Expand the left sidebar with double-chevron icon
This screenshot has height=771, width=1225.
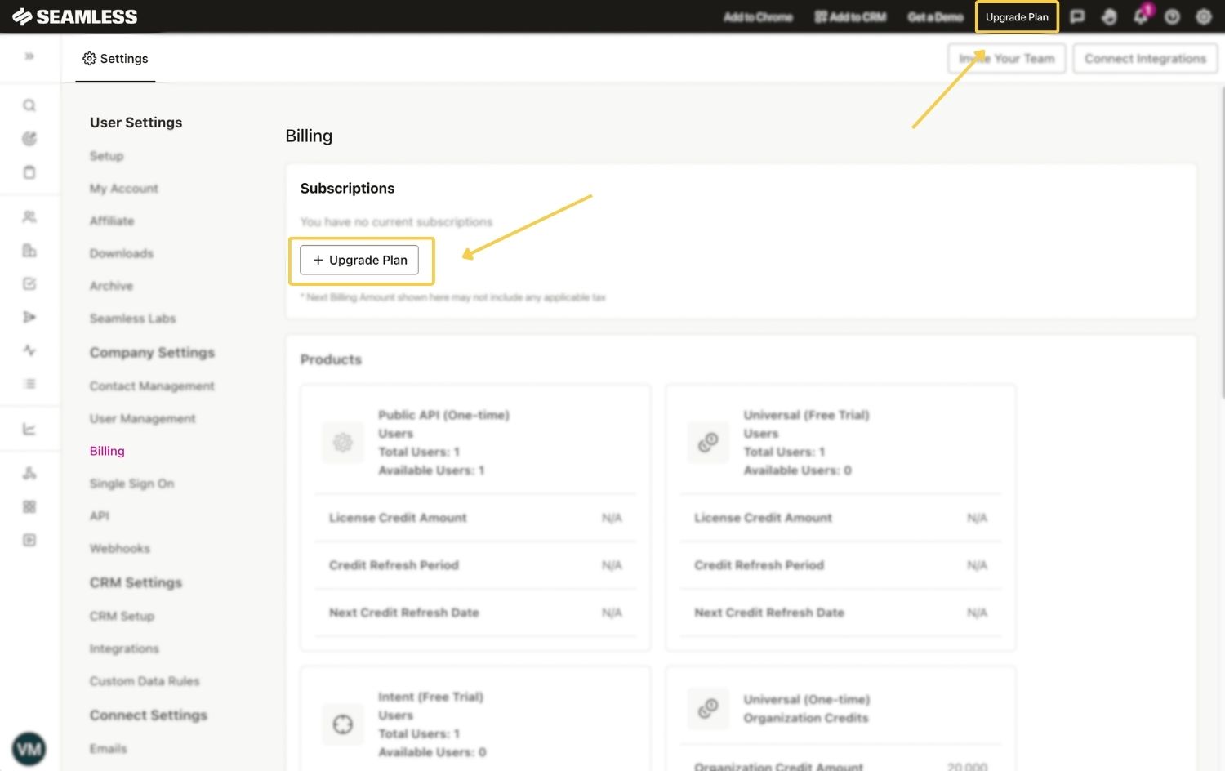pyautogui.click(x=29, y=56)
